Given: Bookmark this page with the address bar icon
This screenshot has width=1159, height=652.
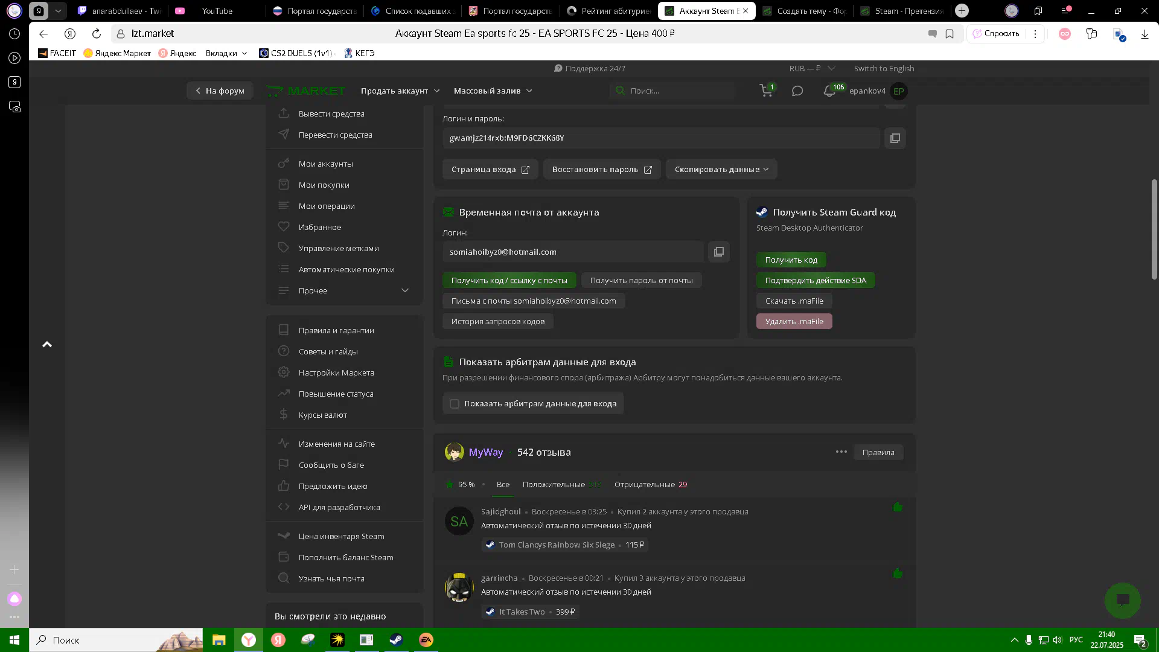Looking at the screenshot, I should pos(950,34).
